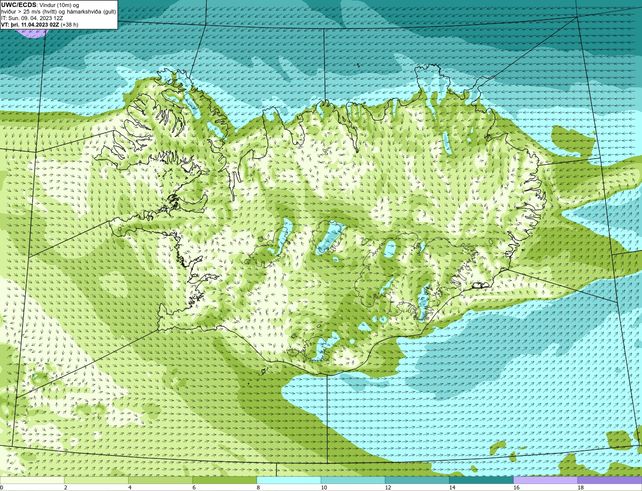The width and height of the screenshot is (642, 491).
Task: Click the 14–16 m/s dark teal legend swatch
Action: tap(481, 480)
